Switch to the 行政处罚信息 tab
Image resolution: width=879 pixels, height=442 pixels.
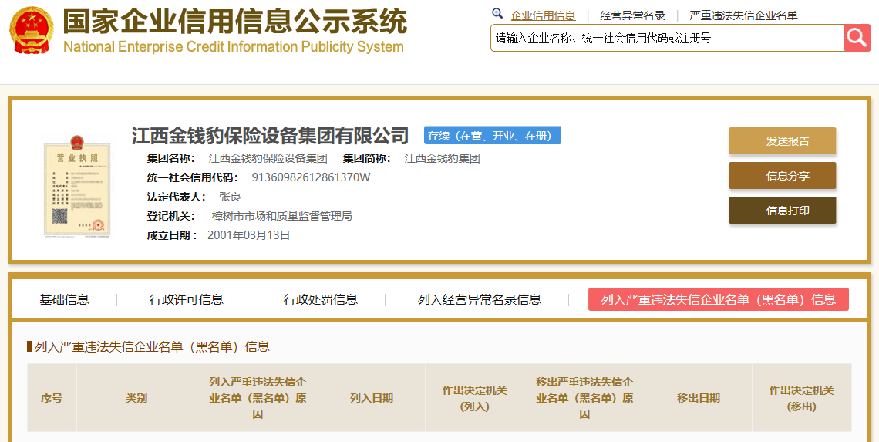pos(321,299)
